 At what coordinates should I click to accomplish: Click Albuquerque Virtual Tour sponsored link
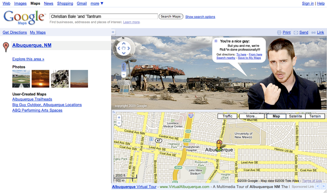134,186
